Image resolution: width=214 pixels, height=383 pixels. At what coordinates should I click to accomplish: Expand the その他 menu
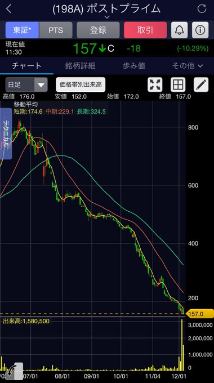coord(187,66)
